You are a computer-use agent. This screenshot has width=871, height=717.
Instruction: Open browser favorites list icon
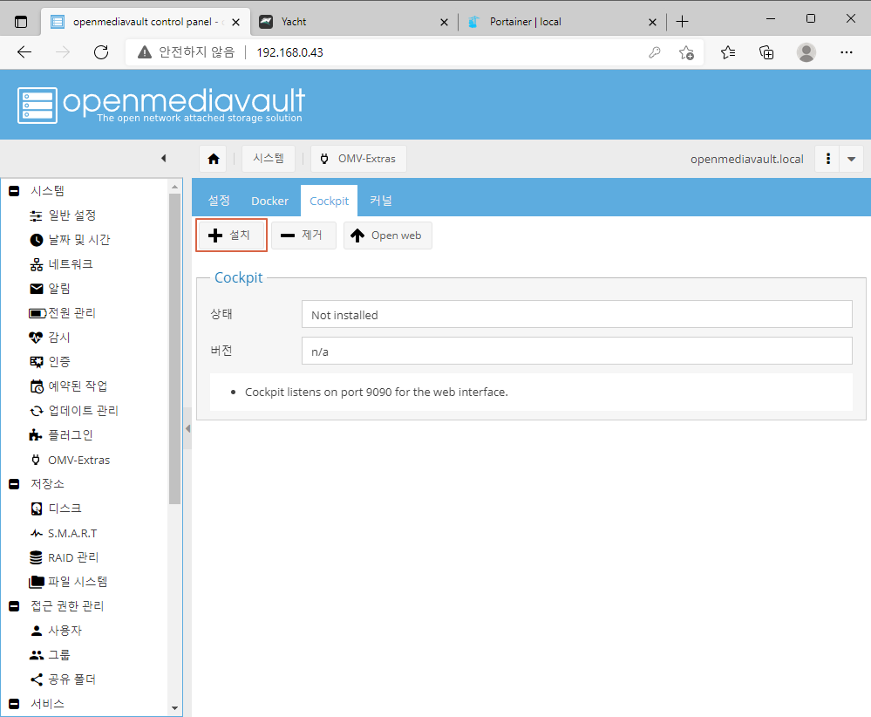(728, 52)
